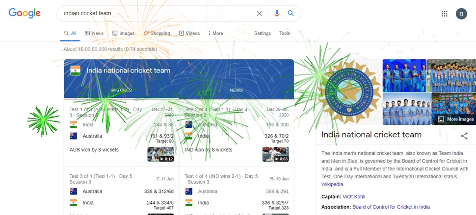The height and width of the screenshot is (215, 476).
Task: Expand the More search options menu
Action: click(215, 33)
